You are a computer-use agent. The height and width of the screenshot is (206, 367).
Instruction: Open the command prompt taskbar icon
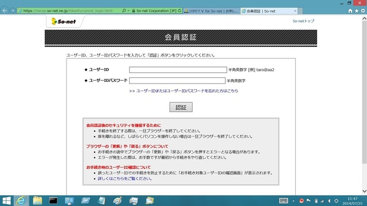pyautogui.click(x=53, y=201)
